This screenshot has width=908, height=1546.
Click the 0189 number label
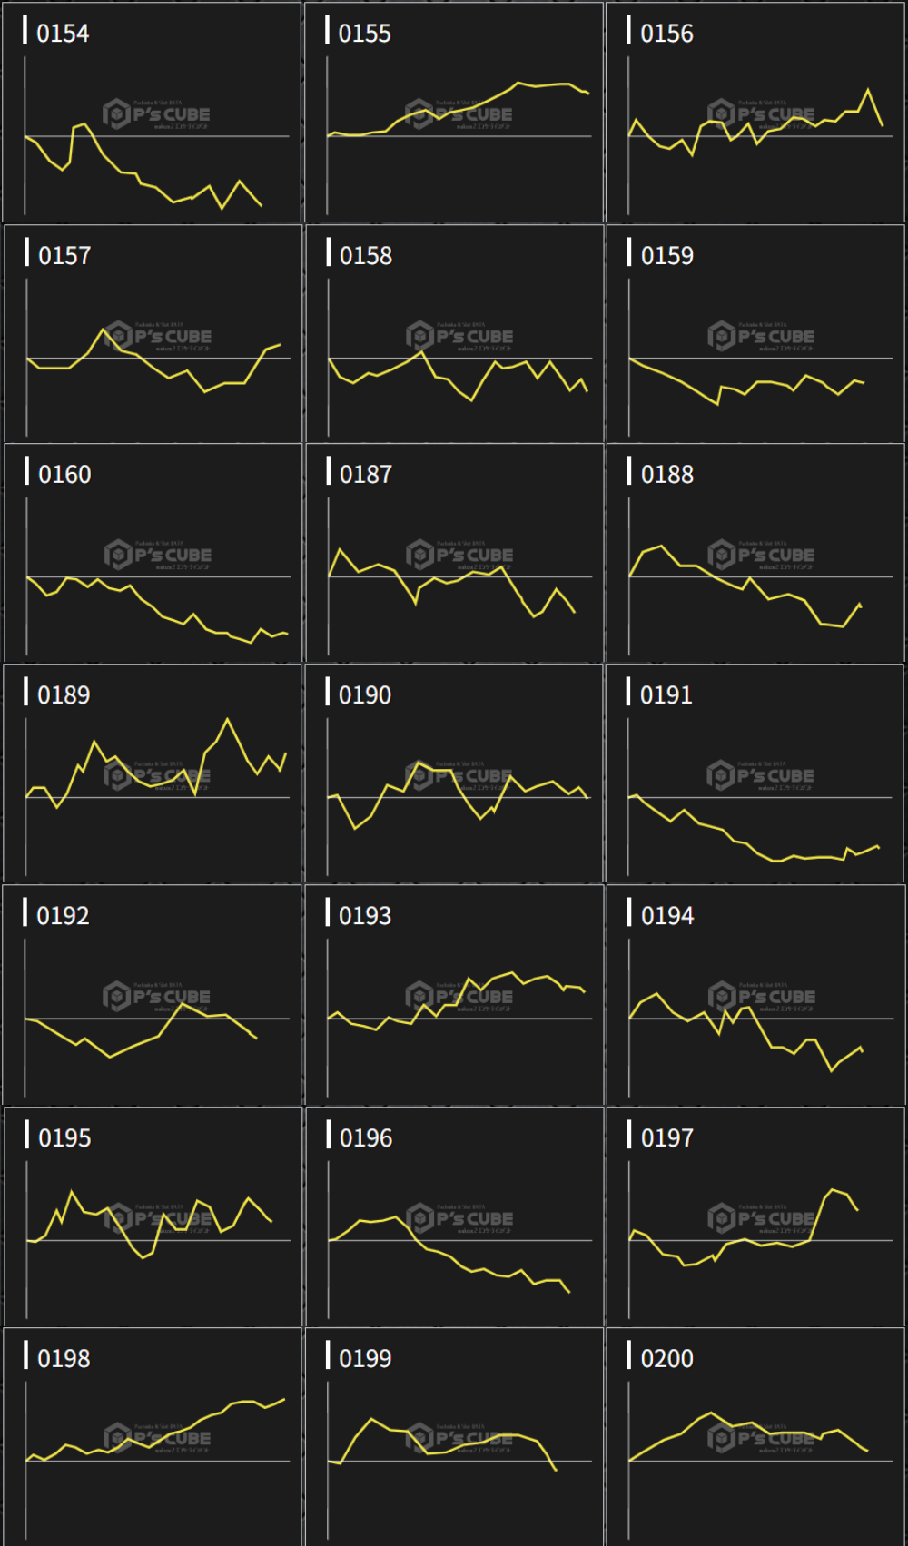click(64, 695)
